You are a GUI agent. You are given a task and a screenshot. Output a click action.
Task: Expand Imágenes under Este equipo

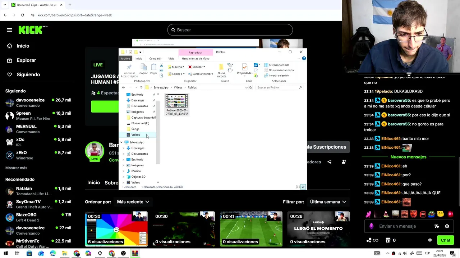pos(124,165)
